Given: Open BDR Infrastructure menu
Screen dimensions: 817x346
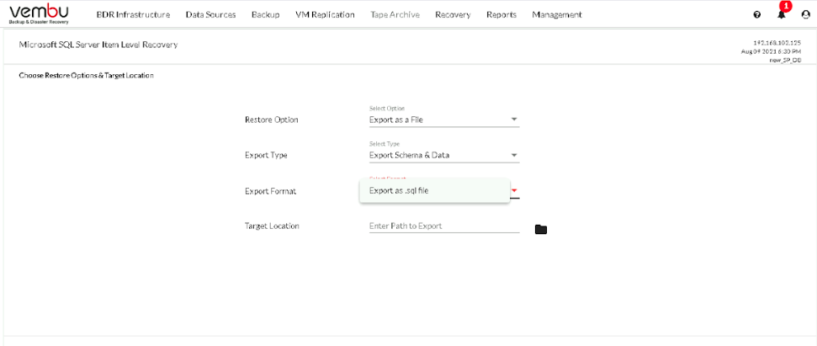Looking at the screenshot, I should (134, 14).
